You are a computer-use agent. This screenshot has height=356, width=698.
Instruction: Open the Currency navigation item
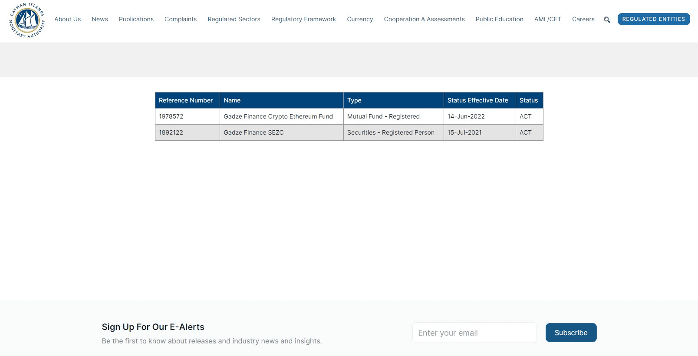pyautogui.click(x=360, y=19)
